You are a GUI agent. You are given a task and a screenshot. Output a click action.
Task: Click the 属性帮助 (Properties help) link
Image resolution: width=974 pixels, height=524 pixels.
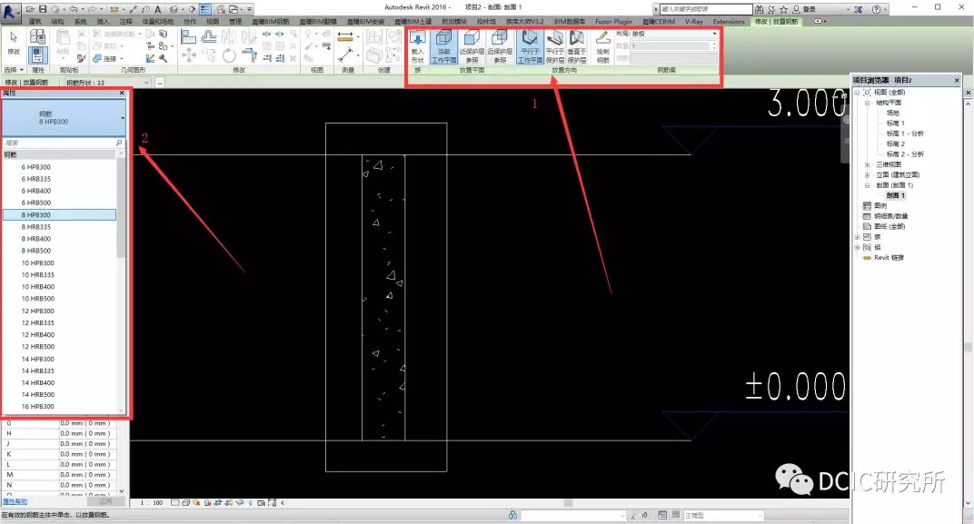(15, 501)
